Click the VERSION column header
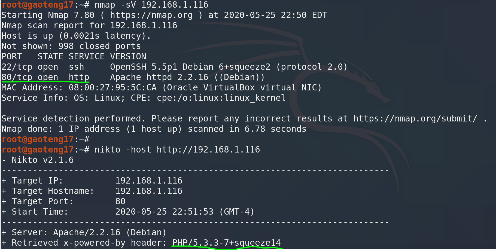 [x=128, y=57]
